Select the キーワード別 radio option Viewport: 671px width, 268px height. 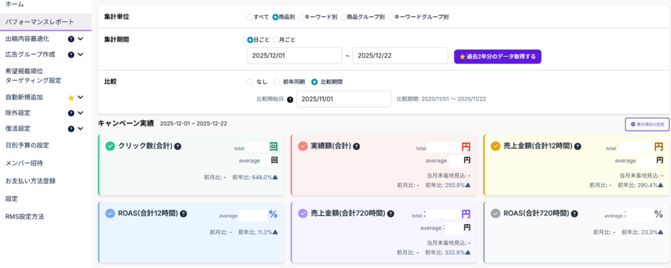click(x=300, y=16)
